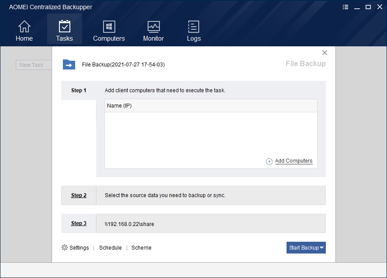Click the plus icon beside Add Computers
This screenshot has width=387, height=278.
click(269, 161)
